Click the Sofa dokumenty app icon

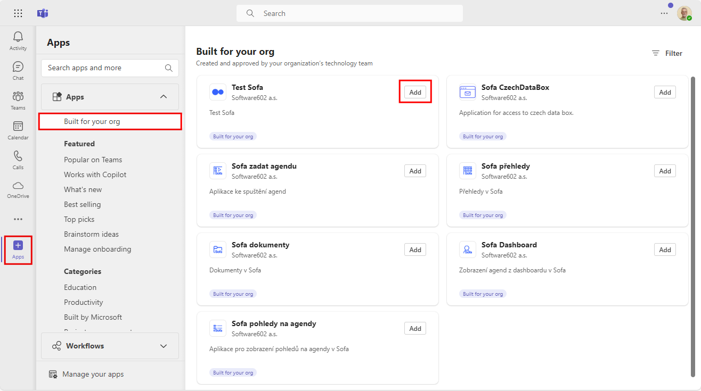click(218, 249)
